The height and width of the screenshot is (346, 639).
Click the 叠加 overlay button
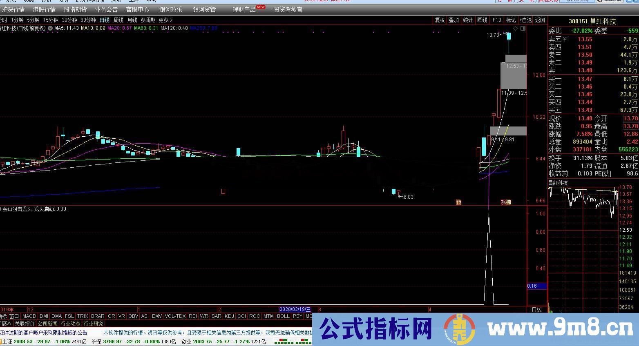[454, 20]
